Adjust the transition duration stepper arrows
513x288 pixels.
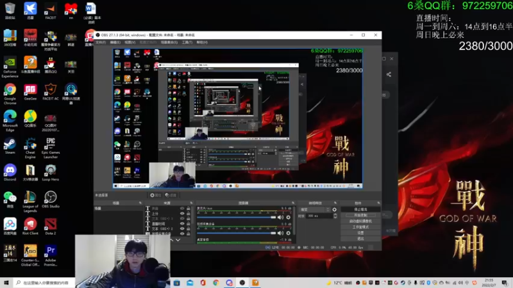(335, 216)
